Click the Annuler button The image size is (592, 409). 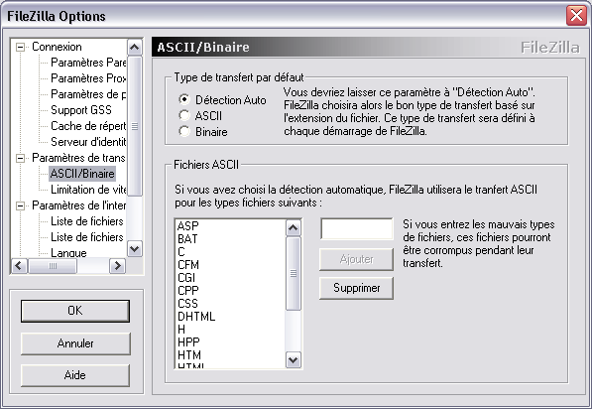75,343
